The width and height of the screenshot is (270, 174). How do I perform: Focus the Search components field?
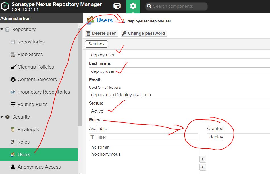[x=176, y=6]
